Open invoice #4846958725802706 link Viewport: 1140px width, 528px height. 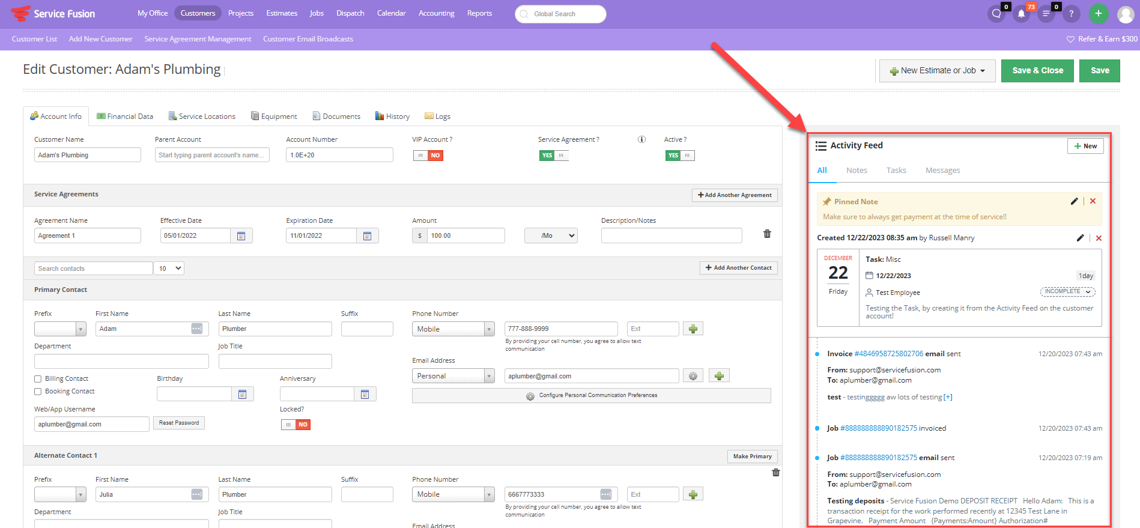point(888,354)
